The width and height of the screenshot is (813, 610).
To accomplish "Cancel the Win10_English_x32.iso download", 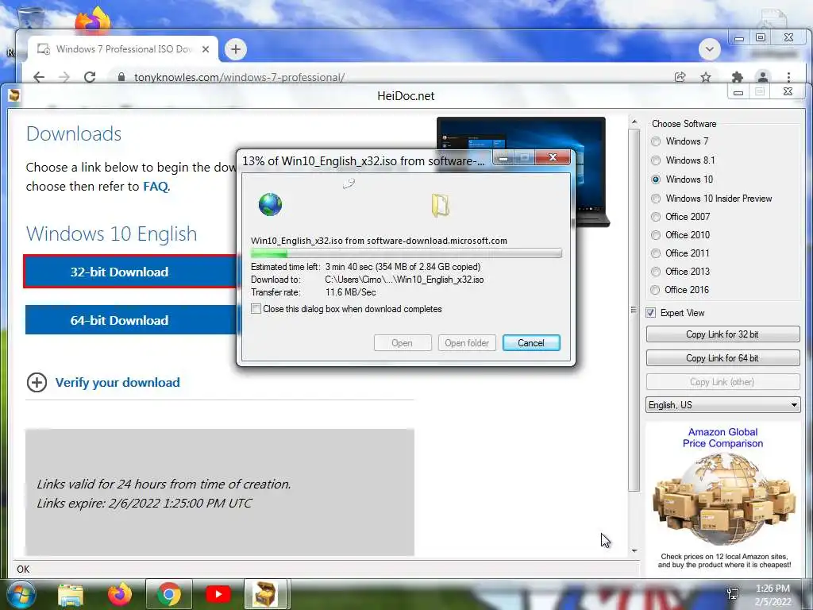I will click(531, 343).
